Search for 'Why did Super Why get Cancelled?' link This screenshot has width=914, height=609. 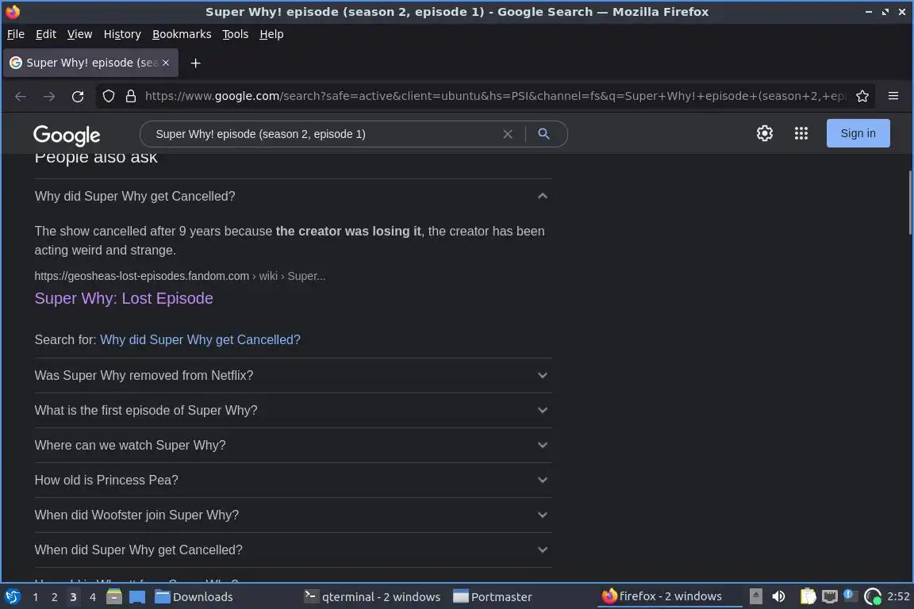200,339
